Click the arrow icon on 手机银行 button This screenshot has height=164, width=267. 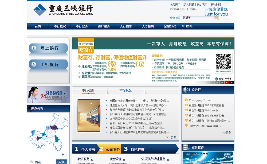coord(34,64)
